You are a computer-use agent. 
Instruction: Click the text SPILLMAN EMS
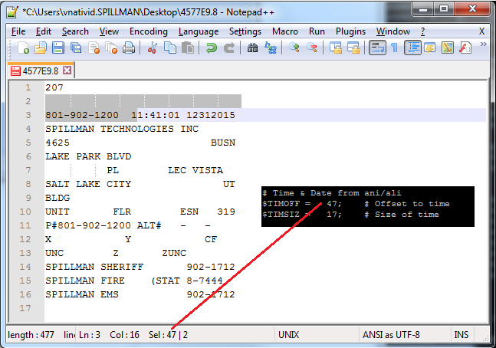pyautogui.click(x=82, y=294)
